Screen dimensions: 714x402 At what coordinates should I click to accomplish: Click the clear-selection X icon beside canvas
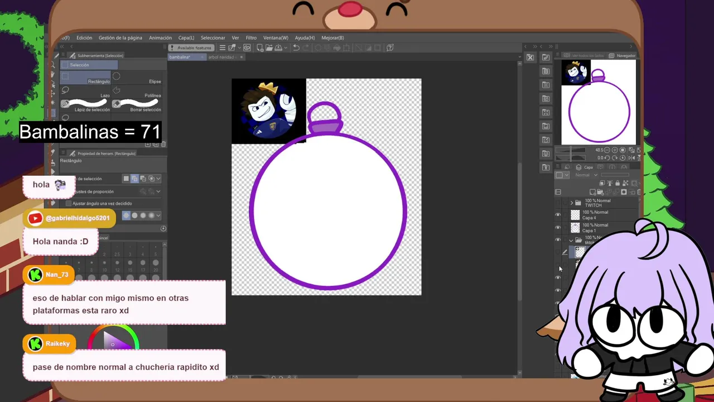pyautogui.click(x=530, y=57)
